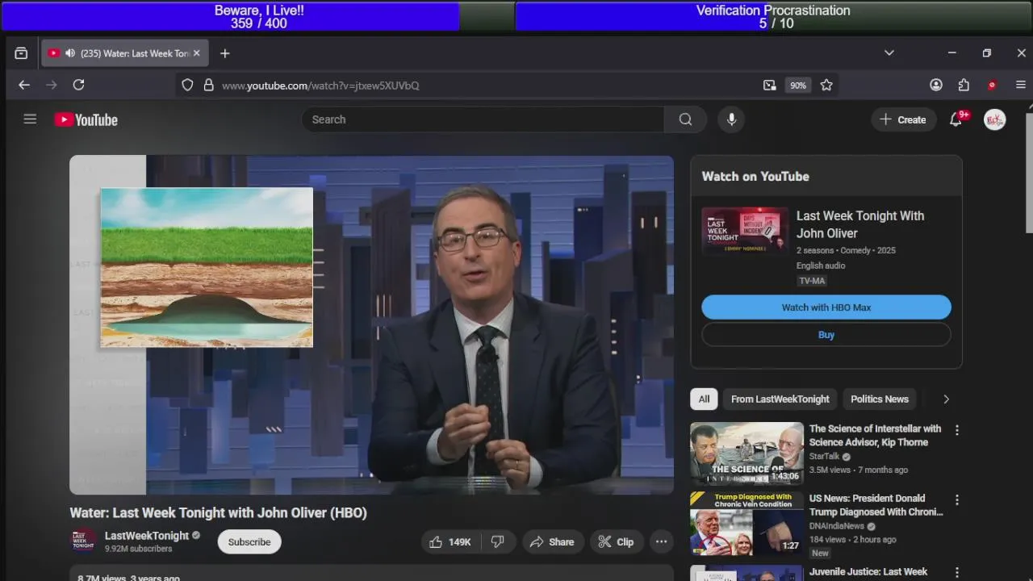Open the site lock security icon
This screenshot has width=1033, height=581.
(x=209, y=85)
